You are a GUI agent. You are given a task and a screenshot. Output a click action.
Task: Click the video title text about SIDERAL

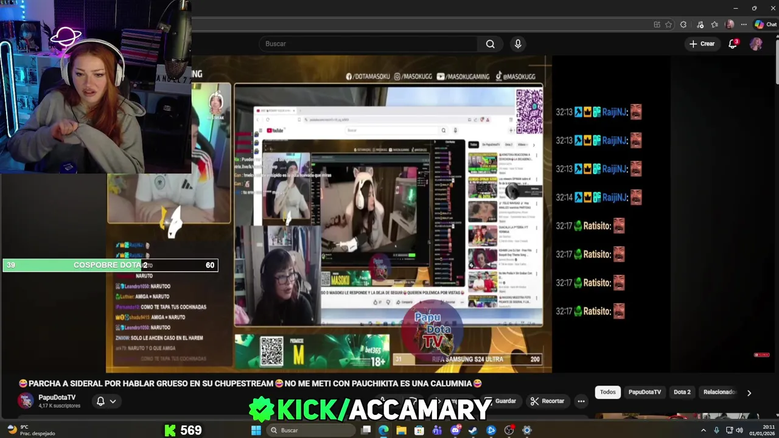coord(250,383)
